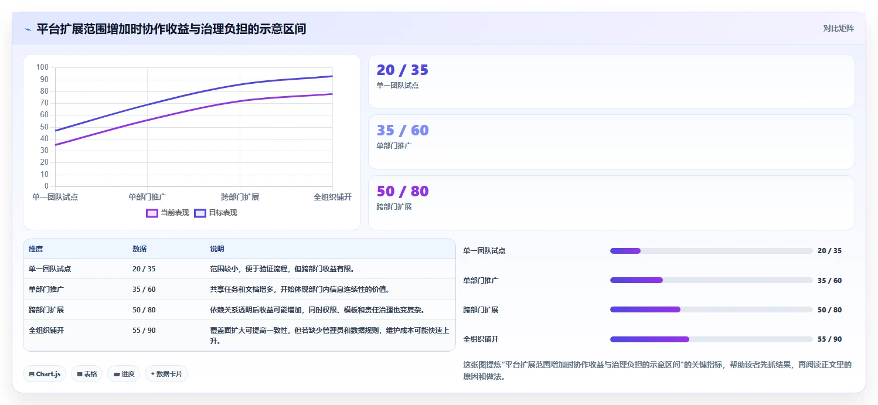878x405 pixels.
Task: Select the 20 / 35 data card value
Action: point(403,70)
